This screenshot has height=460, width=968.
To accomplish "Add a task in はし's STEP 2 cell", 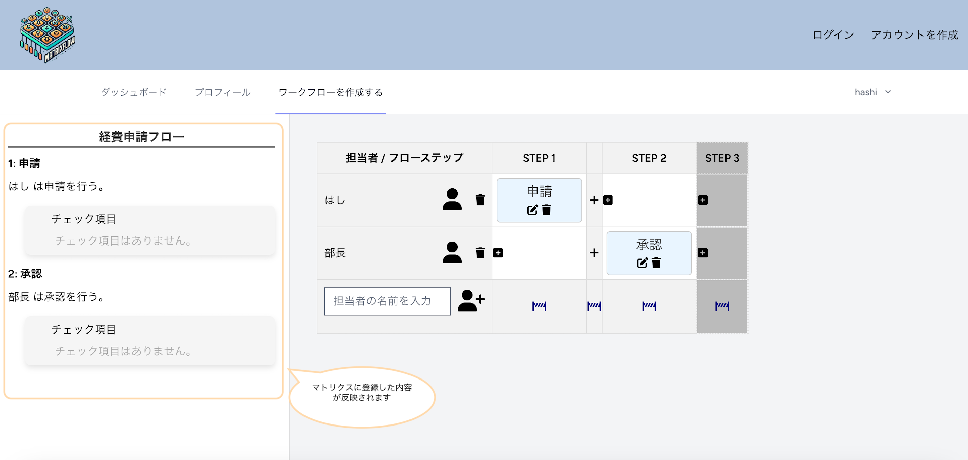I will pyautogui.click(x=608, y=200).
